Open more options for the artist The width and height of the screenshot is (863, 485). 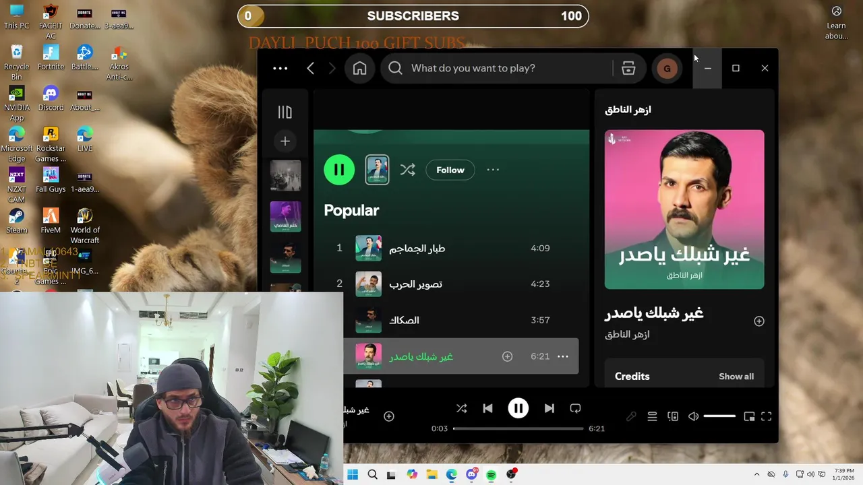(x=493, y=170)
